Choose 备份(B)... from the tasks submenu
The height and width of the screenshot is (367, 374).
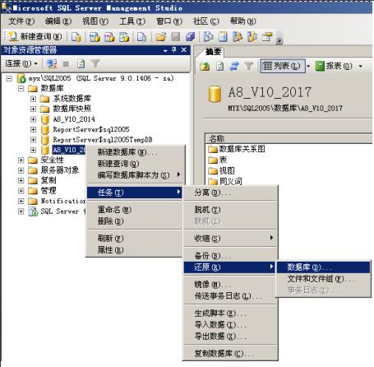pyautogui.click(x=230, y=256)
